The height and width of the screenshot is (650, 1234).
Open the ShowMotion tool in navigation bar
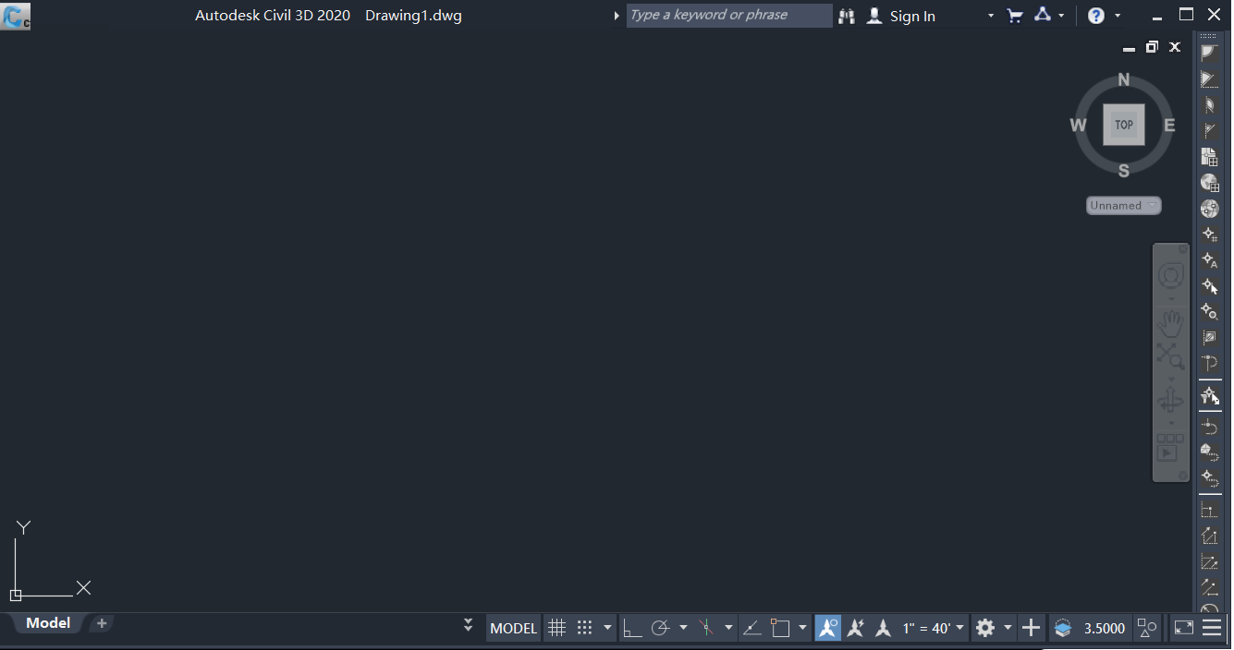(x=1170, y=447)
